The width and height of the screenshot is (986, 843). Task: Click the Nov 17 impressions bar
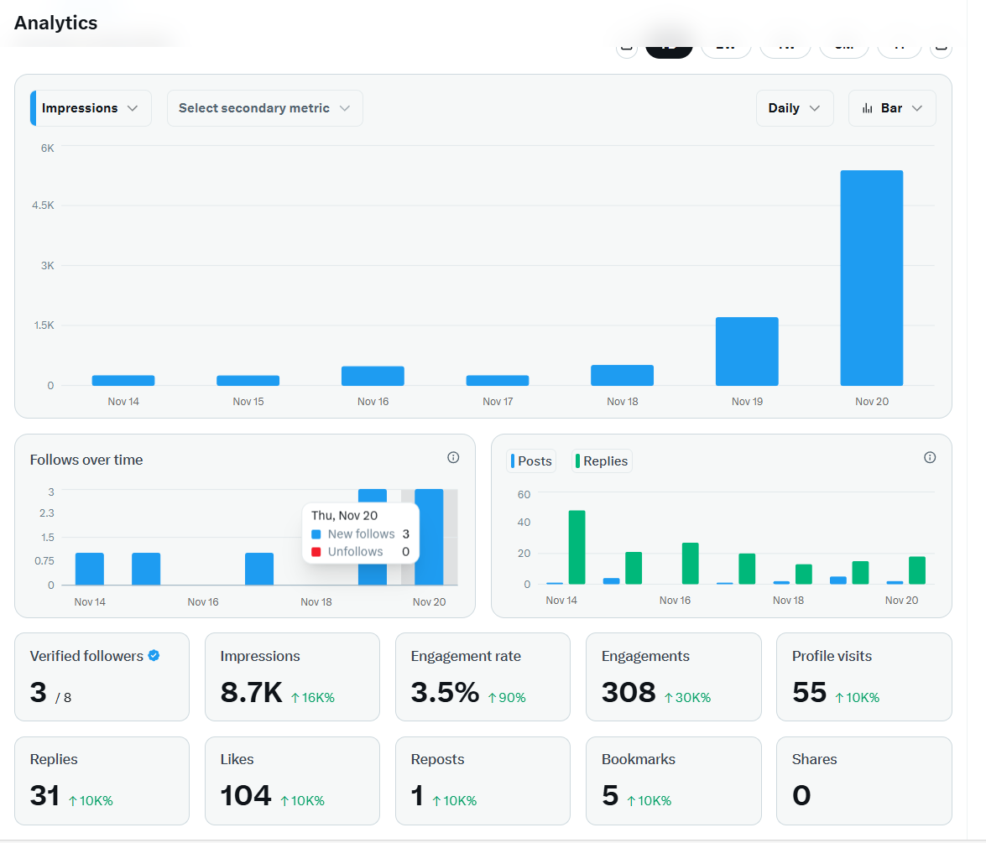498,380
